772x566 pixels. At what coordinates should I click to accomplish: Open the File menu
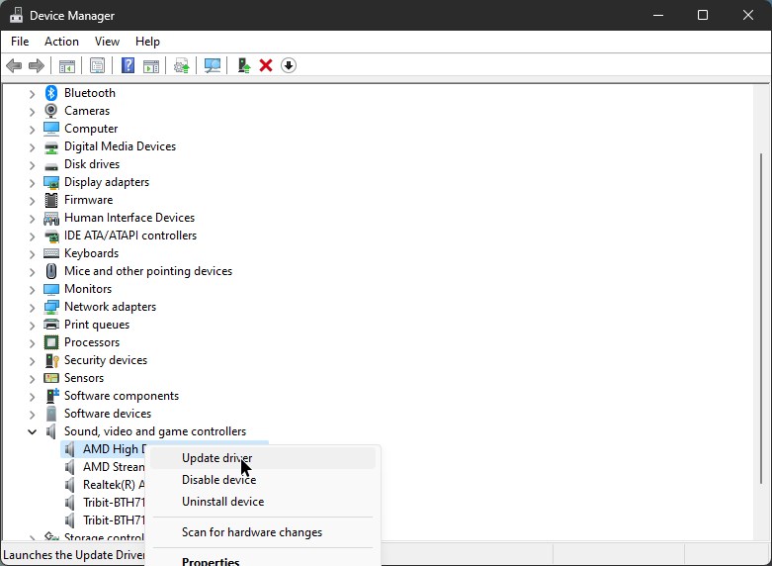coord(20,42)
